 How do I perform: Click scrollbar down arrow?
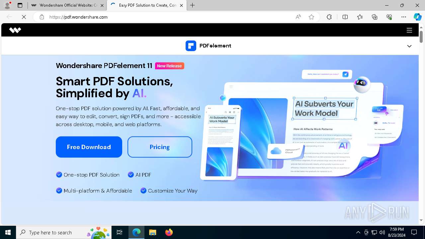[x=421, y=220]
